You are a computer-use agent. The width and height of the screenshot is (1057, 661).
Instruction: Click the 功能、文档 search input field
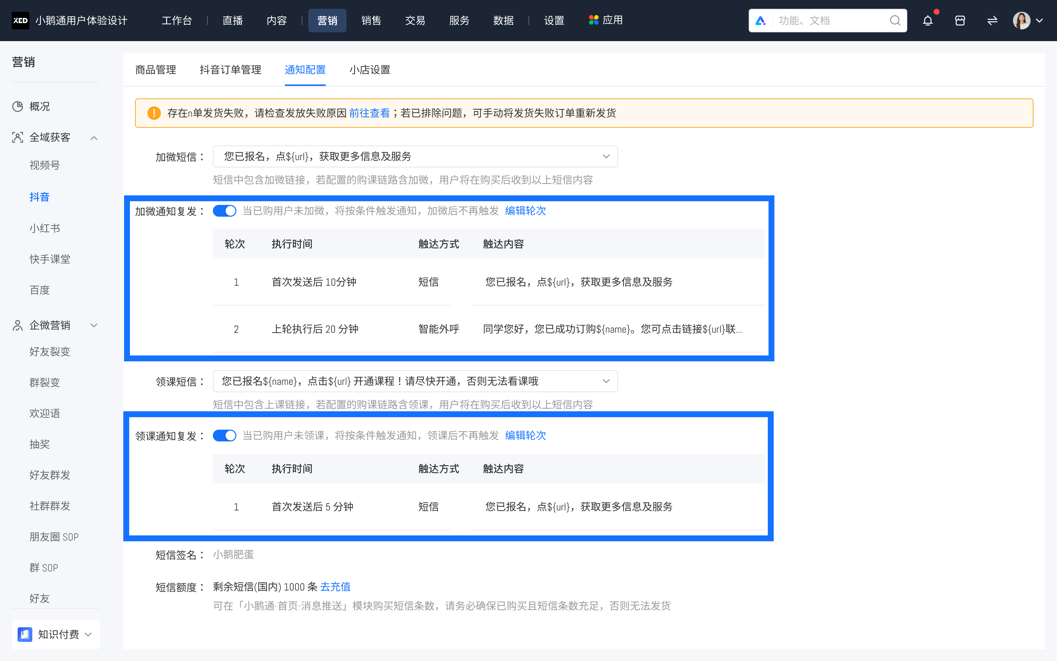(821, 20)
